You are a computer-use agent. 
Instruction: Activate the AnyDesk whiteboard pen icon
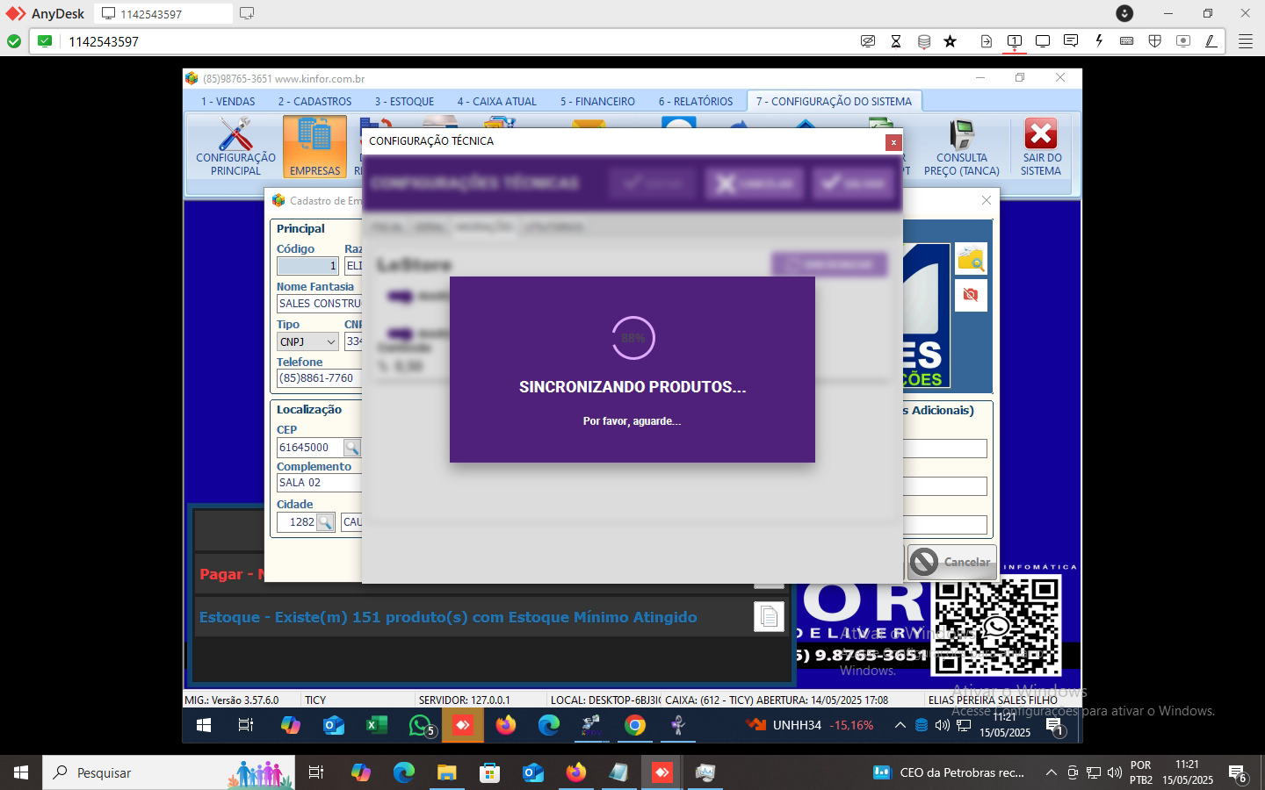pyautogui.click(x=1211, y=41)
